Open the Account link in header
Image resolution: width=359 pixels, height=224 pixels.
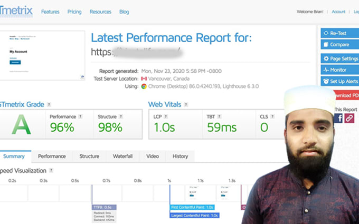coord(338,12)
